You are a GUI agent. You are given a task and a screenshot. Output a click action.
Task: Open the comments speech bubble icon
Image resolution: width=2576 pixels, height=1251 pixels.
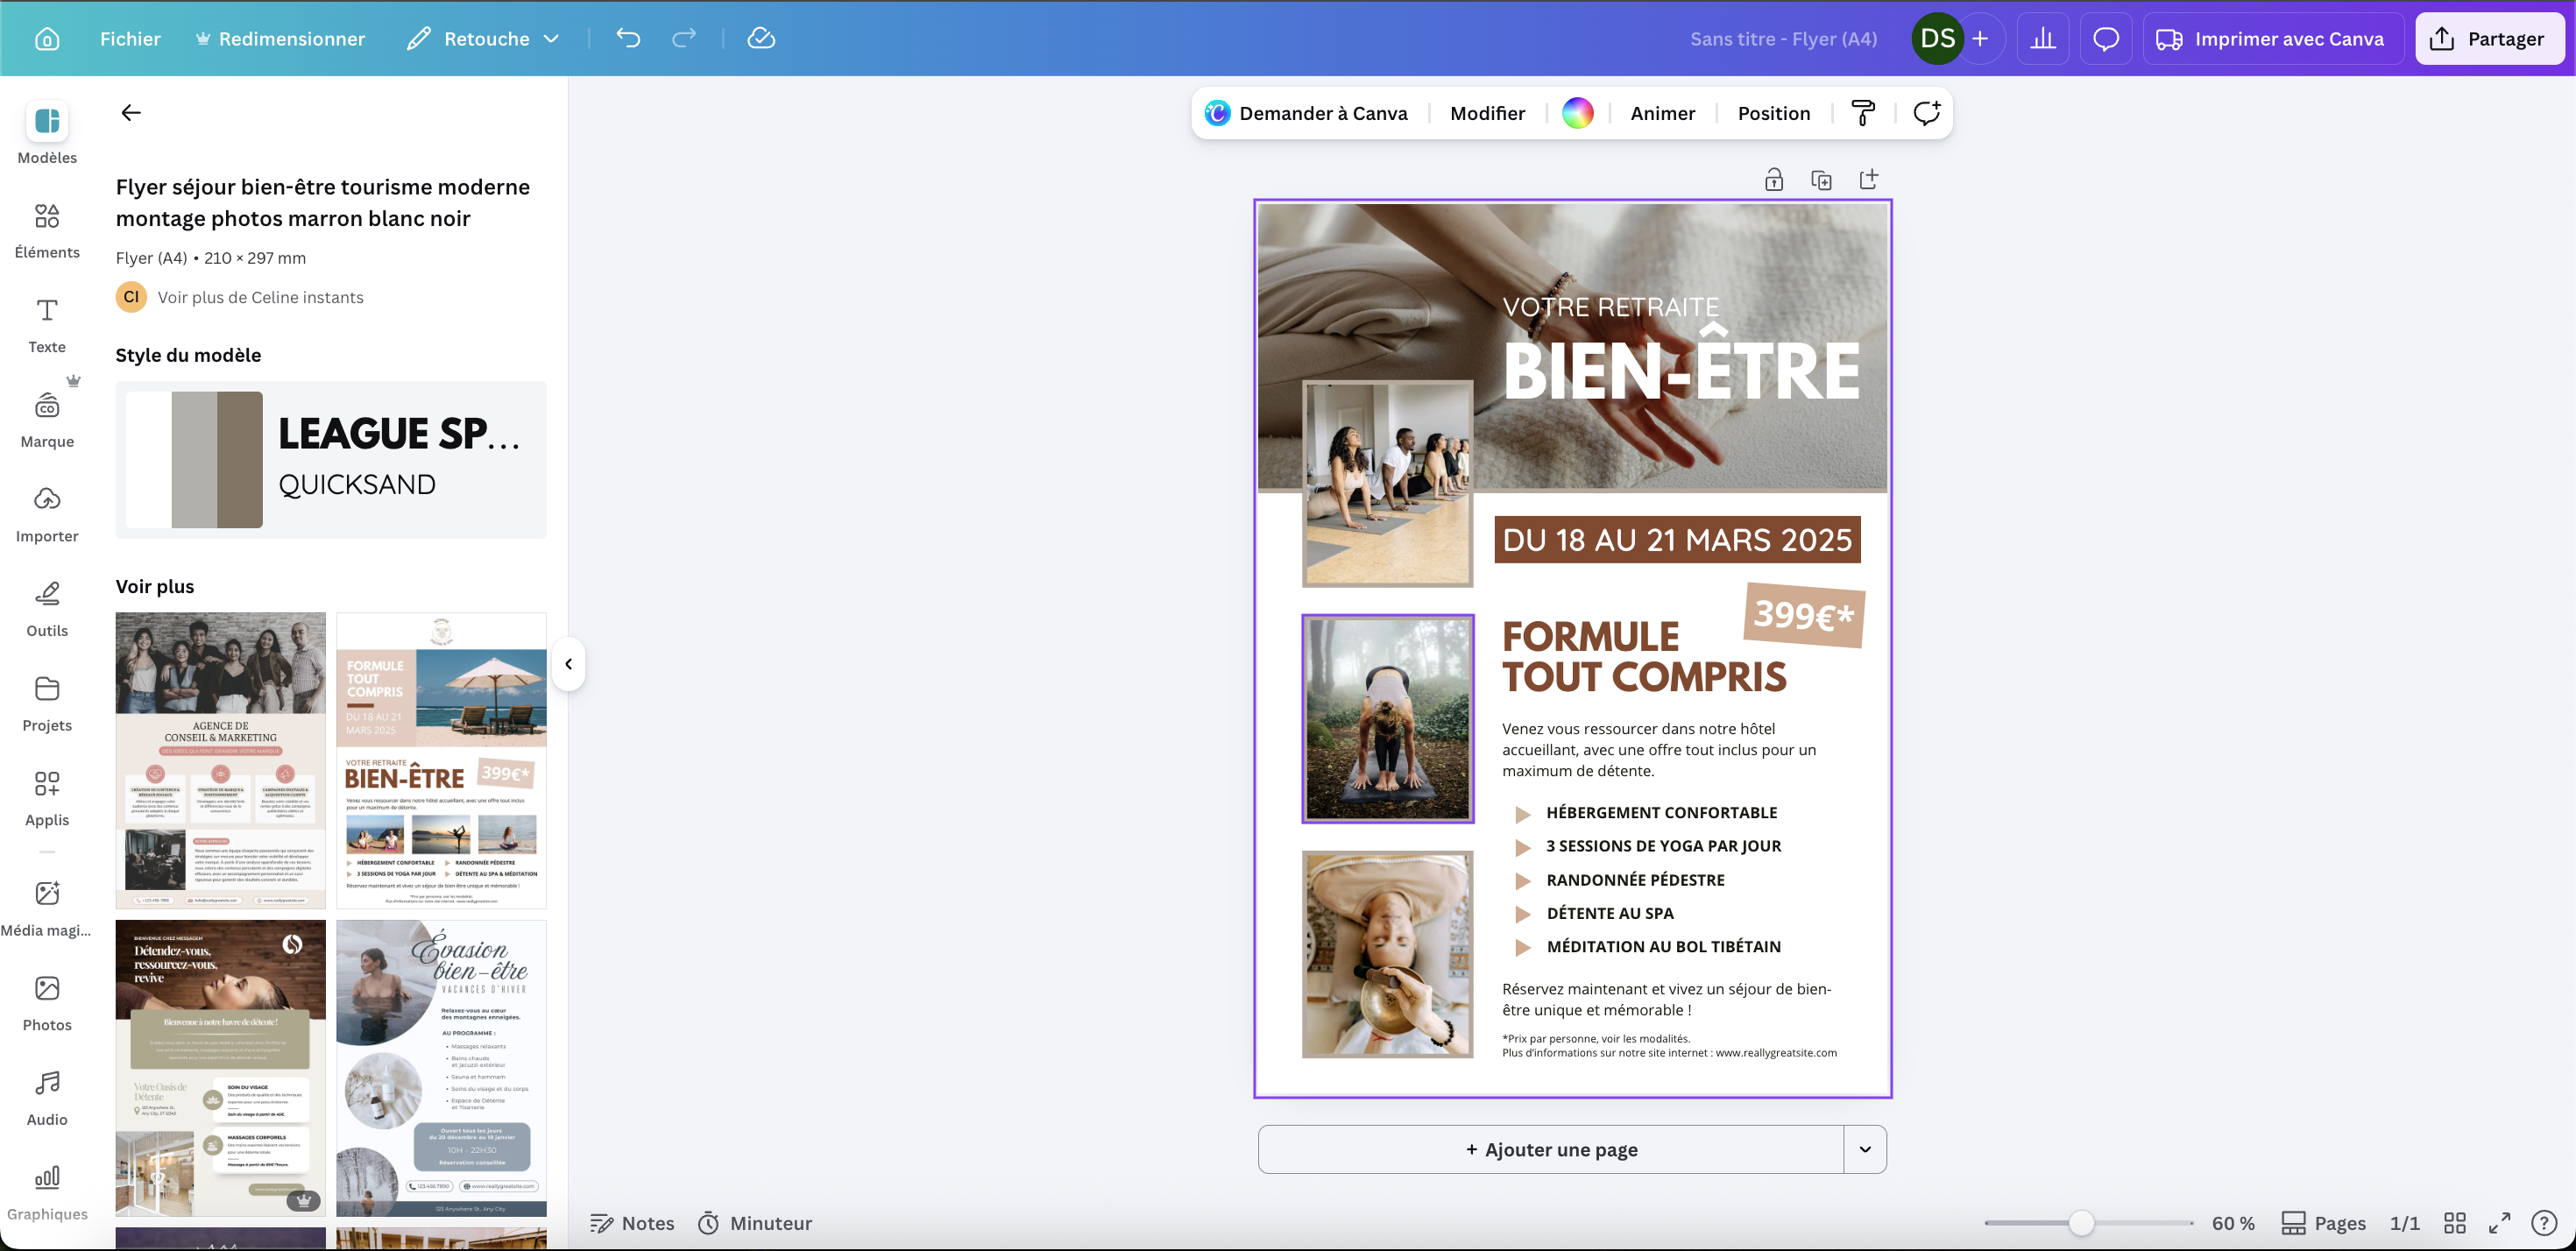click(x=2106, y=39)
